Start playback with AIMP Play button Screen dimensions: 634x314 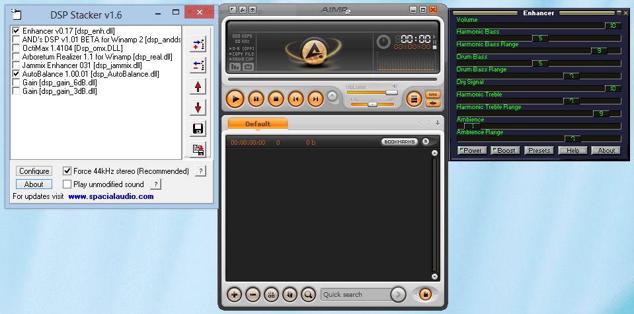point(235,98)
